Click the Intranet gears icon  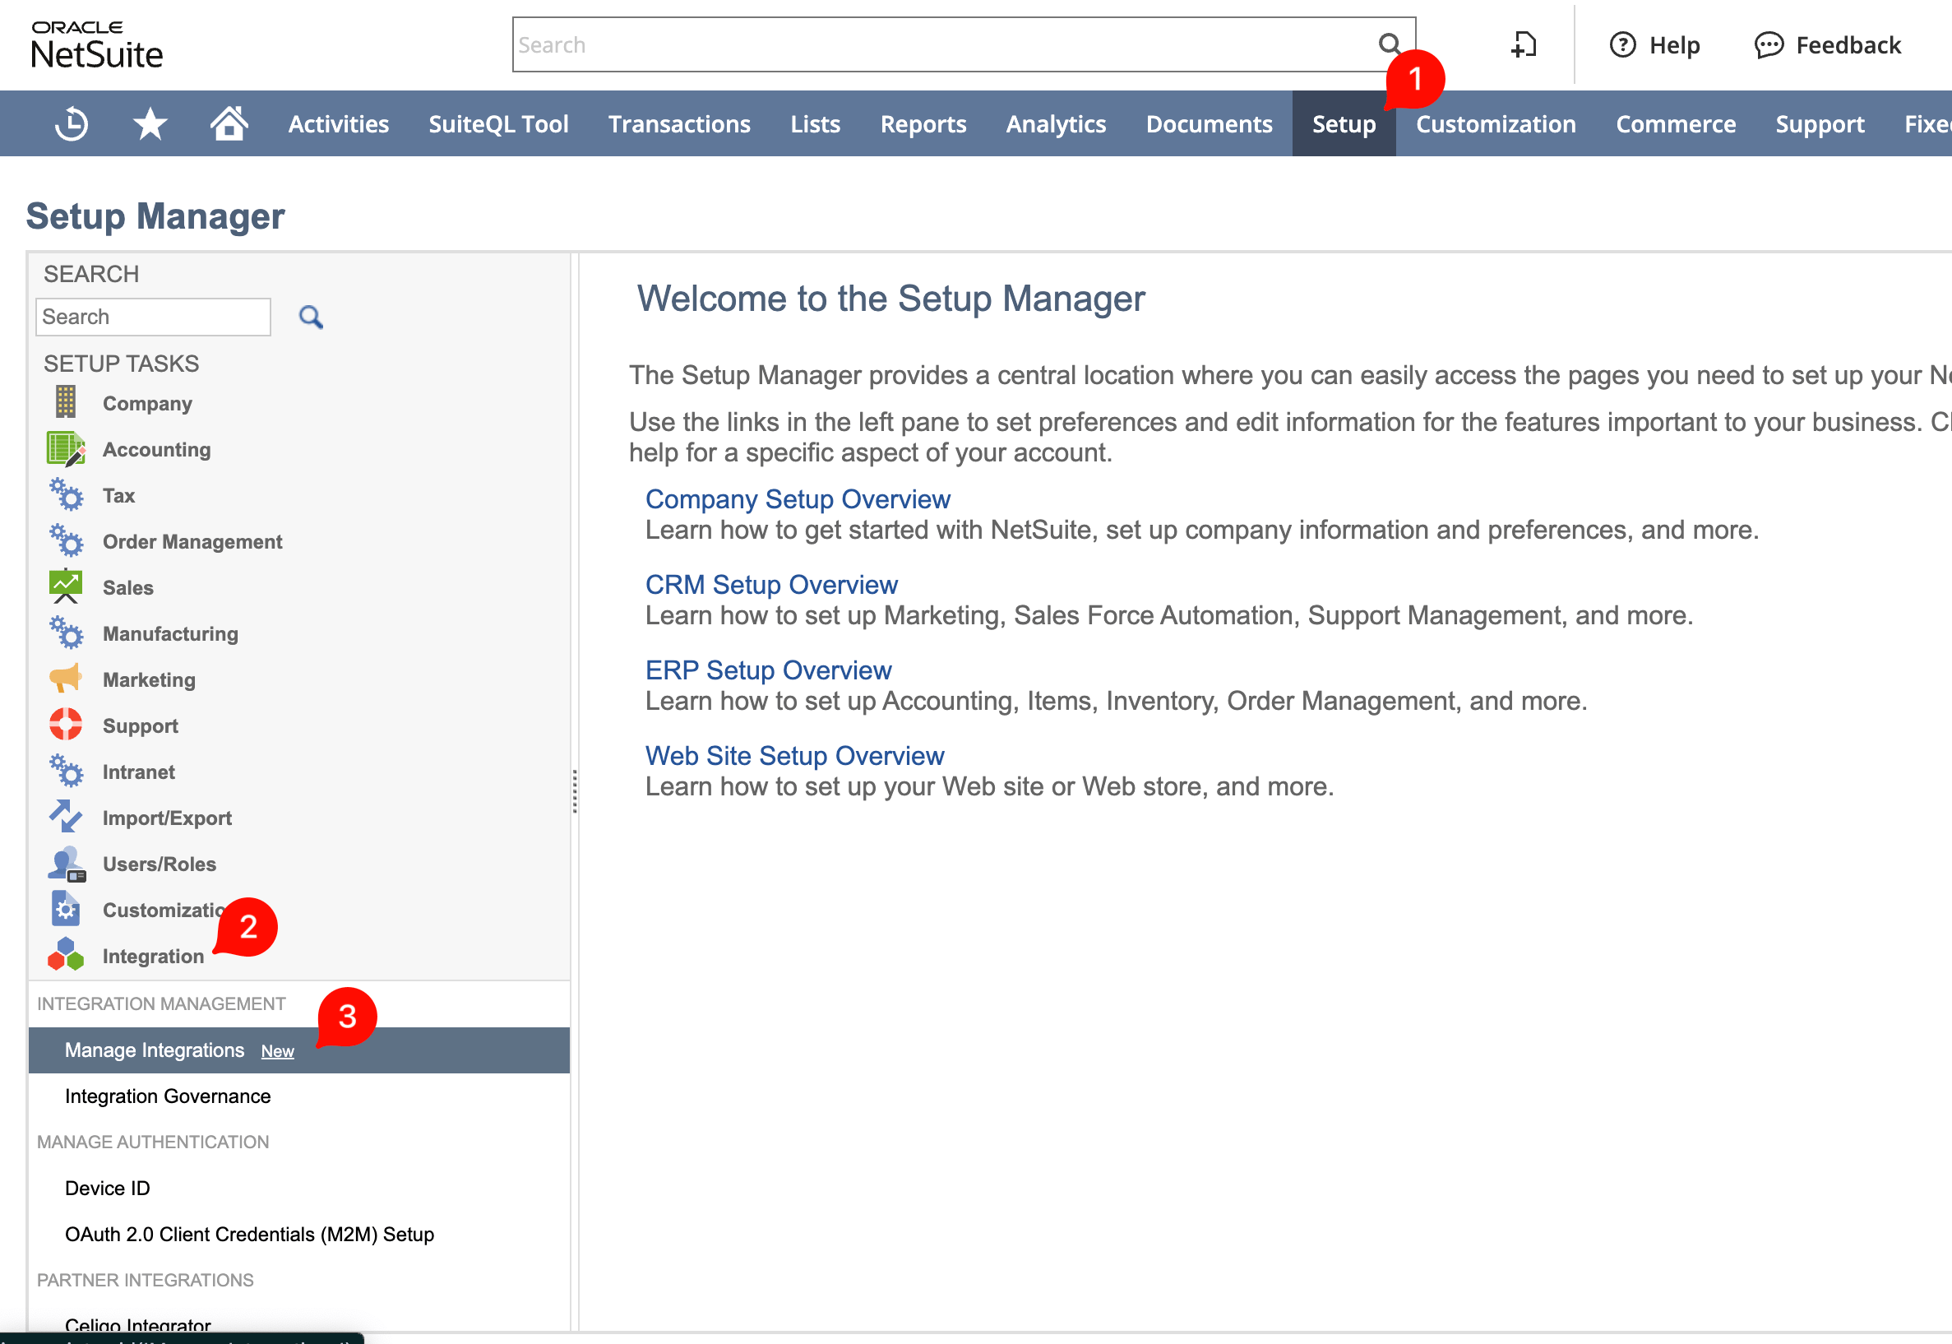[66, 771]
